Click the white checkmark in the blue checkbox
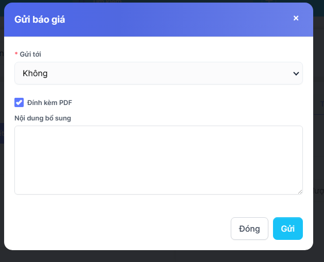The height and width of the screenshot is (262, 324). pyautogui.click(x=19, y=102)
